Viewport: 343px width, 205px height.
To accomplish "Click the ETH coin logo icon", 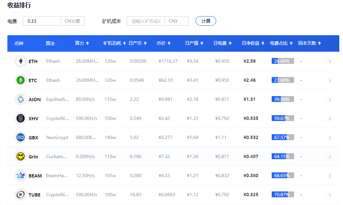I will pyautogui.click(x=20, y=61).
